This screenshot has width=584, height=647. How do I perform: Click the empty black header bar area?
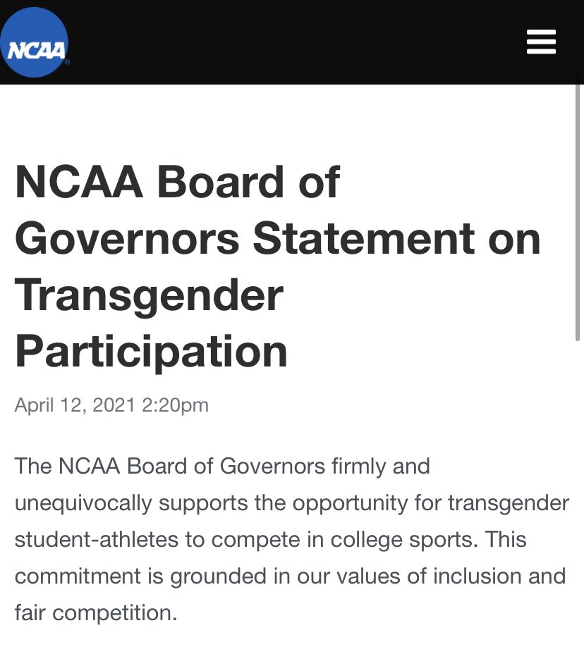(x=296, y=42)
